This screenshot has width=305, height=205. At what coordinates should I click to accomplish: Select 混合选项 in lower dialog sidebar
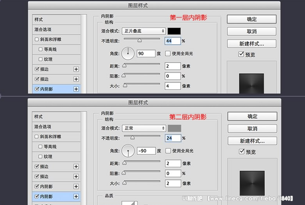click(56, 127)
